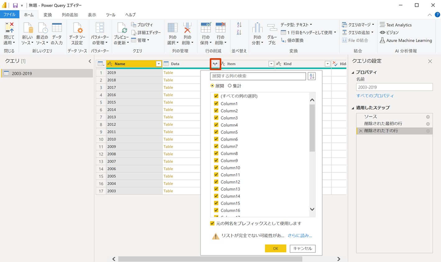The width and height of the screenshot is (441, 262).
Task: Click the キャンセル button
Action: coord(302,248)
